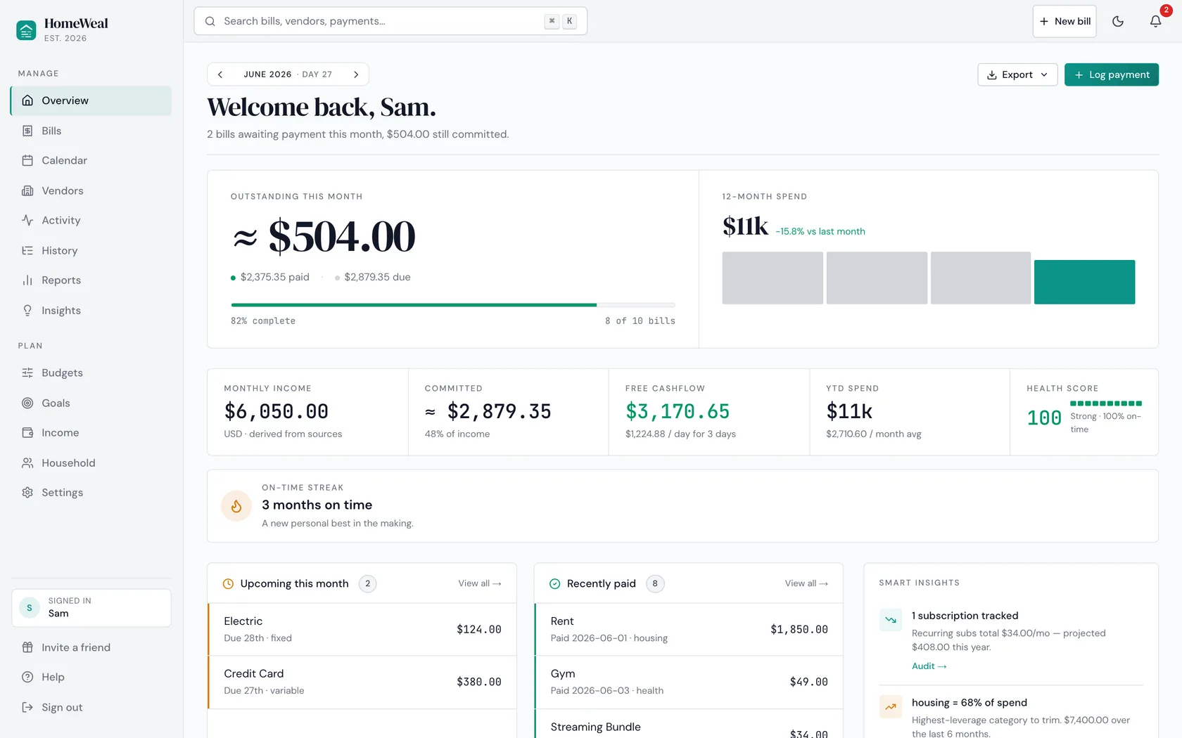Click the Overview home icon in sidebar
Screen dimensions: 1182x738
coord(27,101)
